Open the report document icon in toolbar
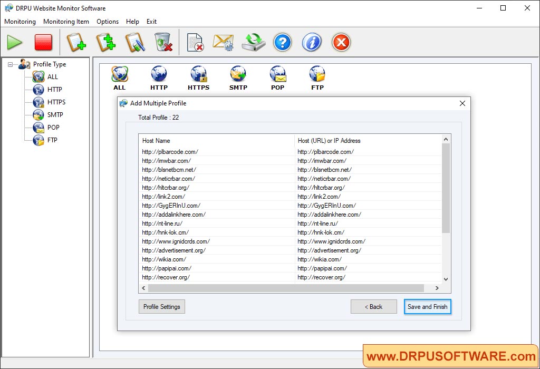 196,42
